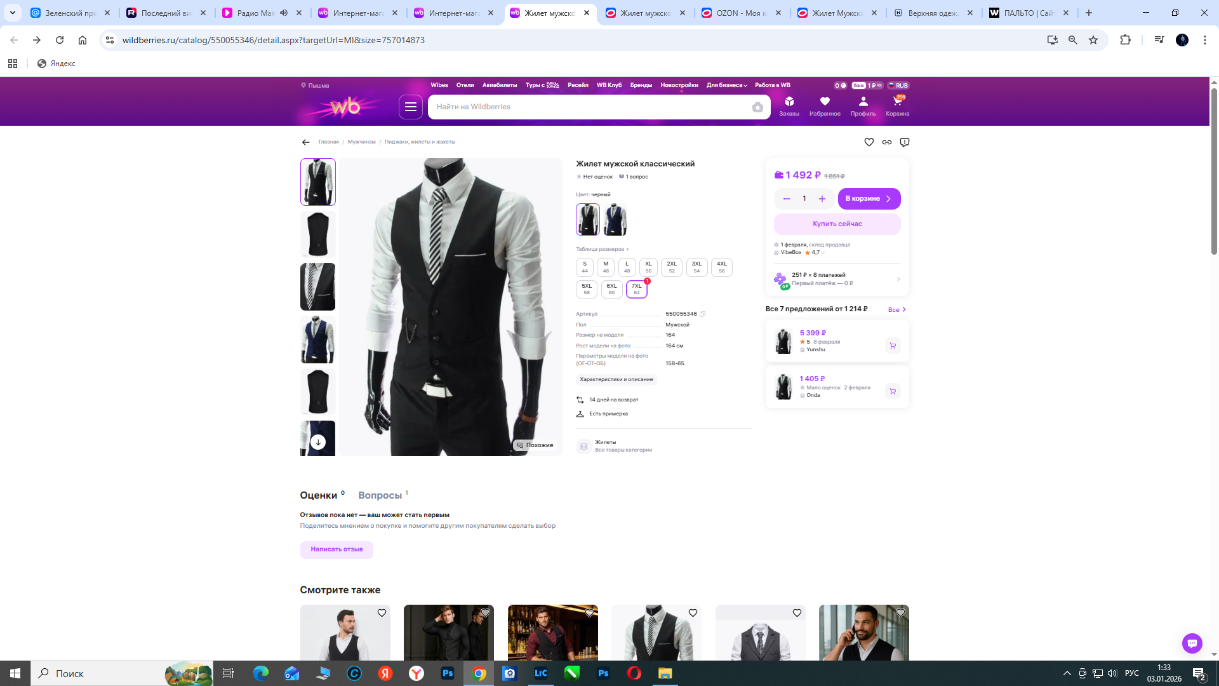Expand the VibeBox seller rating chevron
Viewport: 1219px width, 686px height.
pyautogui.click(x=823, y=253)
